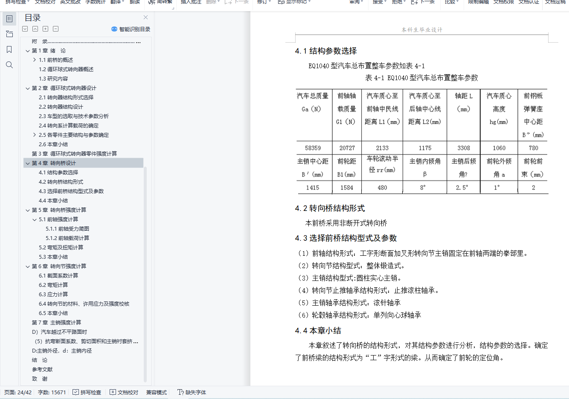Jump to 第3章 循环球式转向器零件强度计算 entry

pyautogui.click(x=74, y=154)
